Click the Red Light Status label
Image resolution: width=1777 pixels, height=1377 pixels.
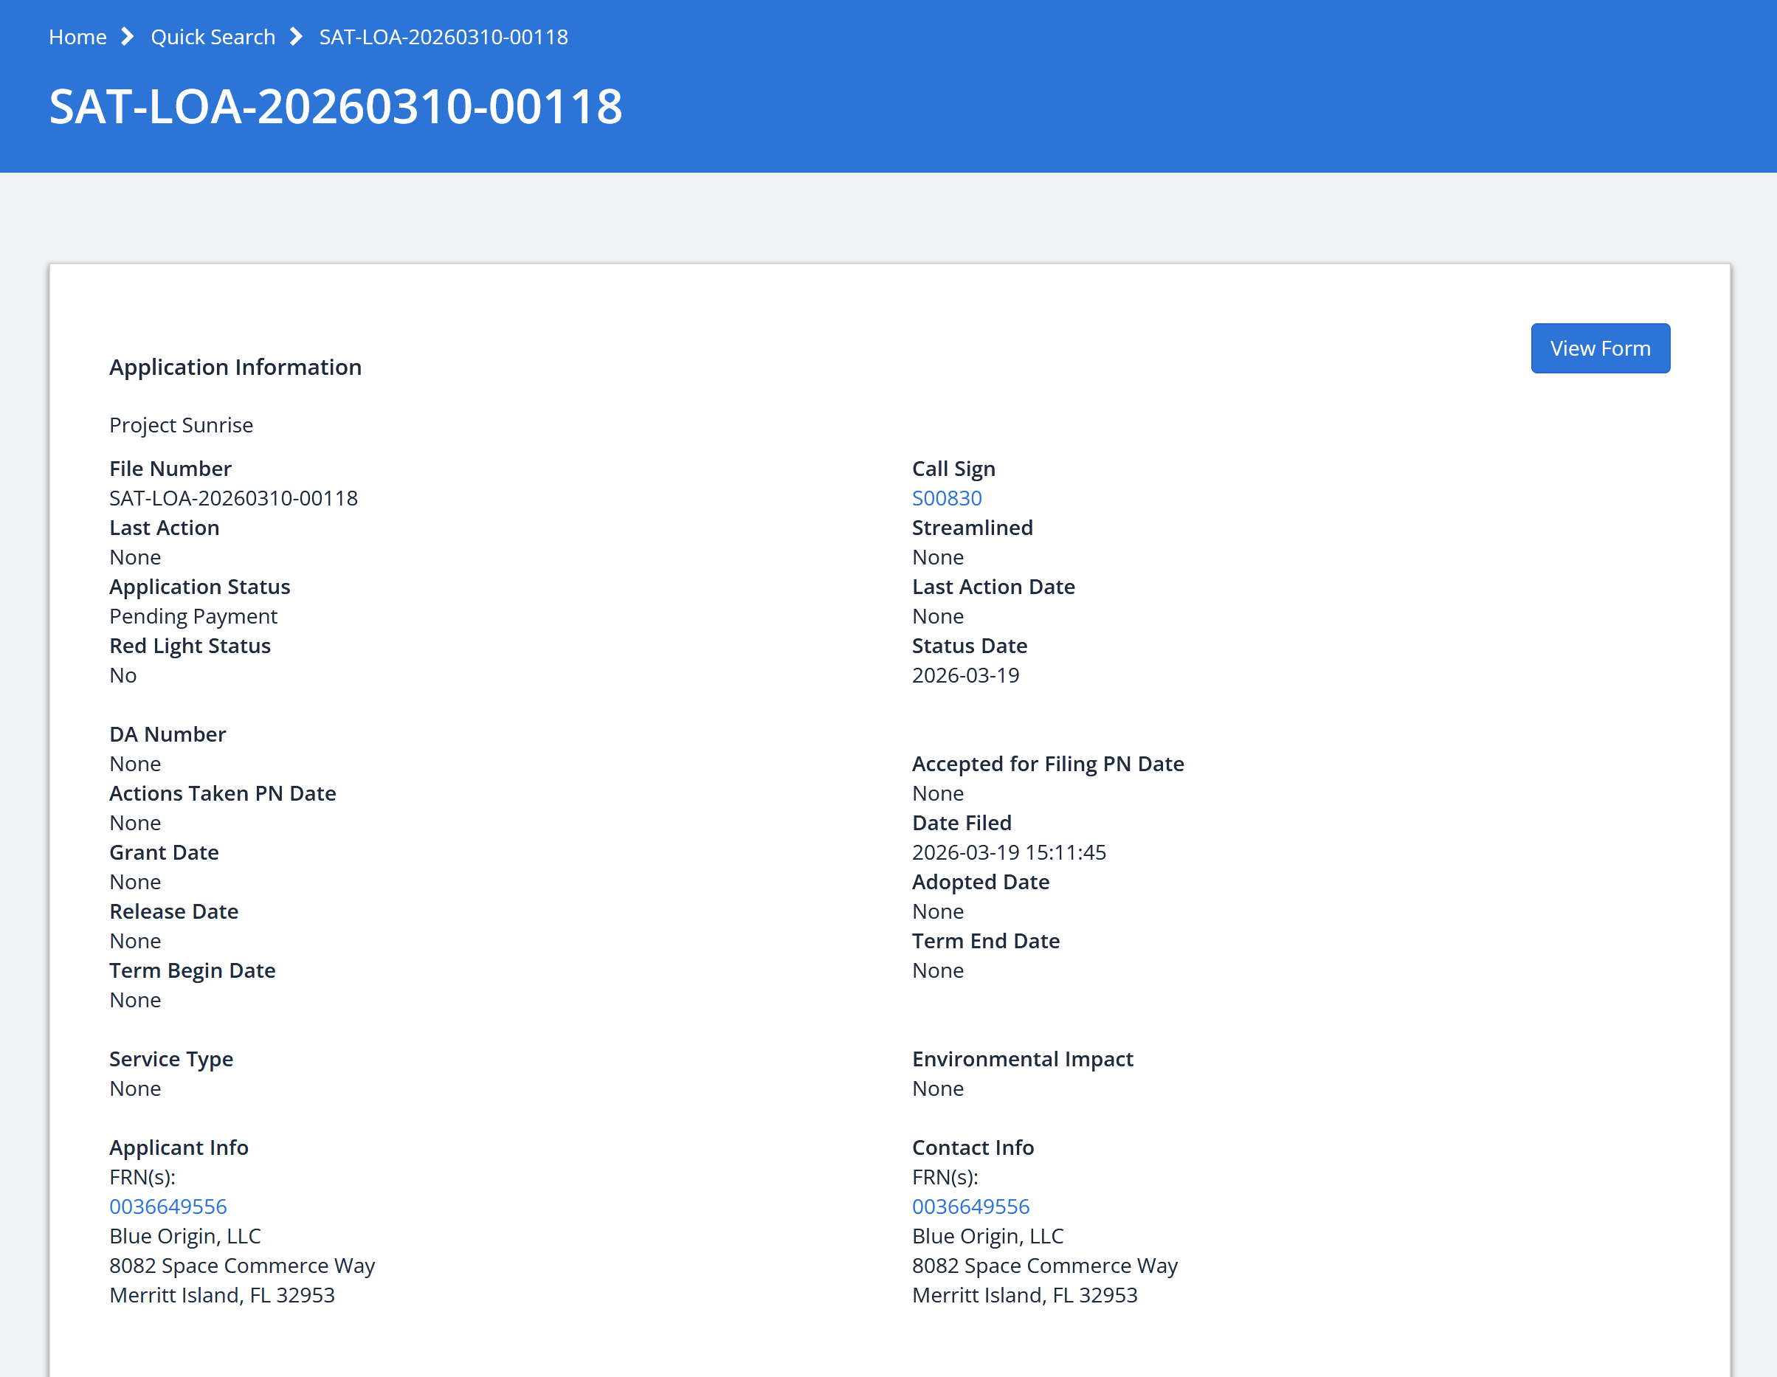tap(190, 646)
